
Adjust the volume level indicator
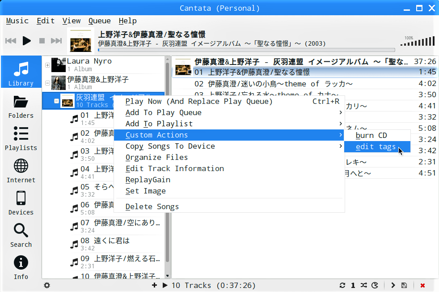pyautogui.click(x=418, y=41)
